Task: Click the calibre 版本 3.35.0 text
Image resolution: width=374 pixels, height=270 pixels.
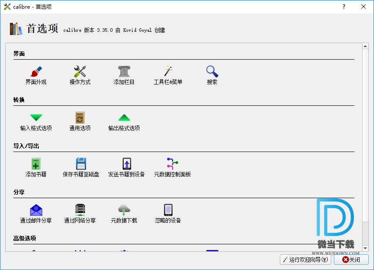Action: click(88, 30)
